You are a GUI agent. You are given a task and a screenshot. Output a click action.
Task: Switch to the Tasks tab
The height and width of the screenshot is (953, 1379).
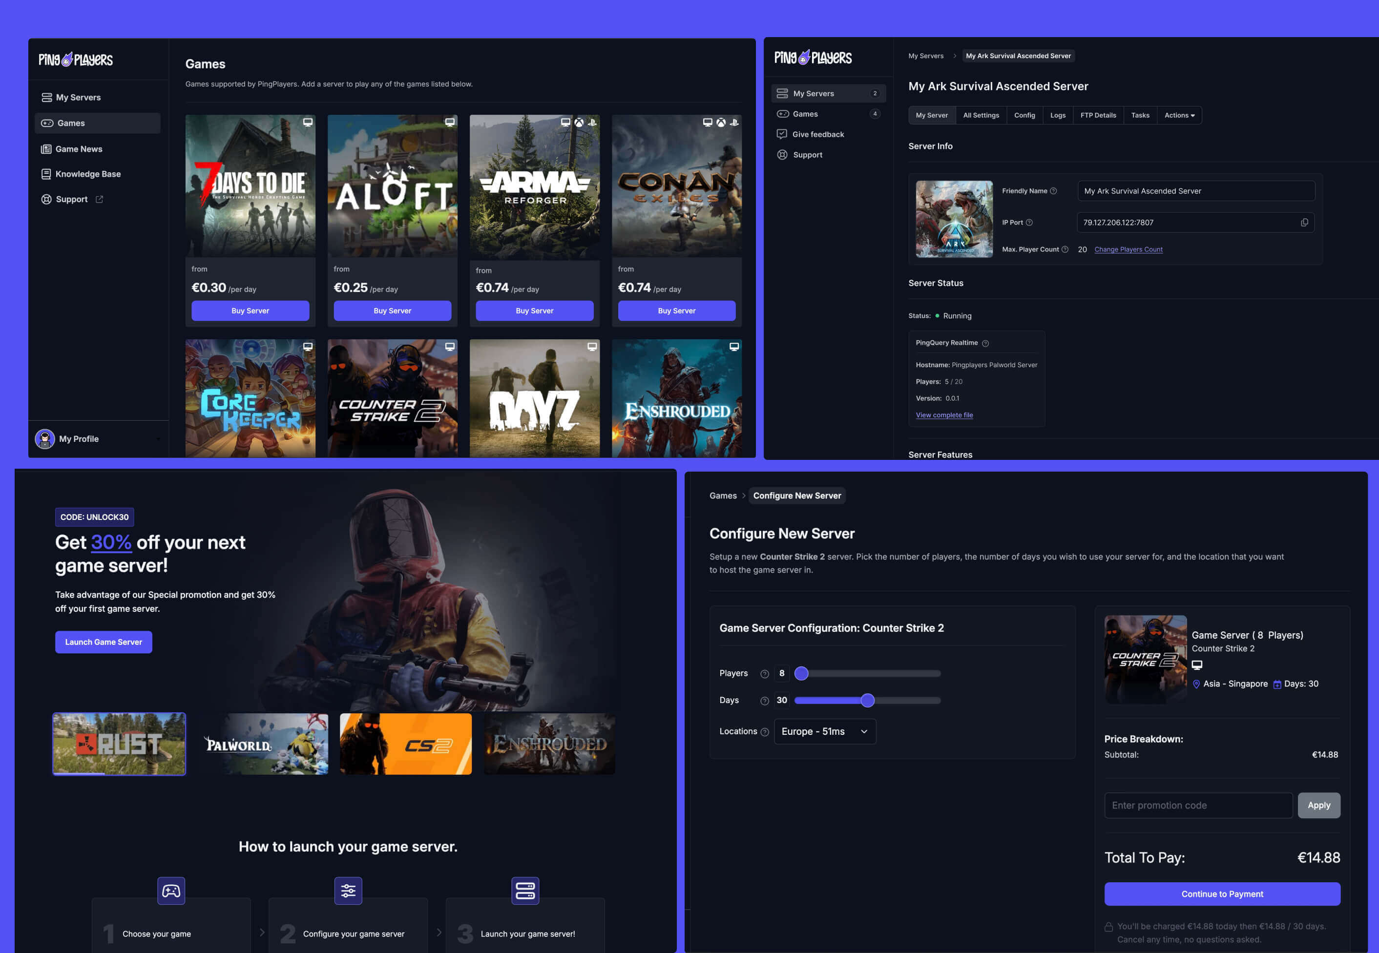click(x=1140, y=115)
